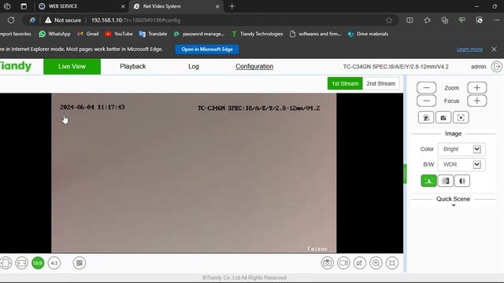Click the fit-to-window view icon
Viewport: 504px width, 283px height.
pyautogui.click(x=21, y=263)
